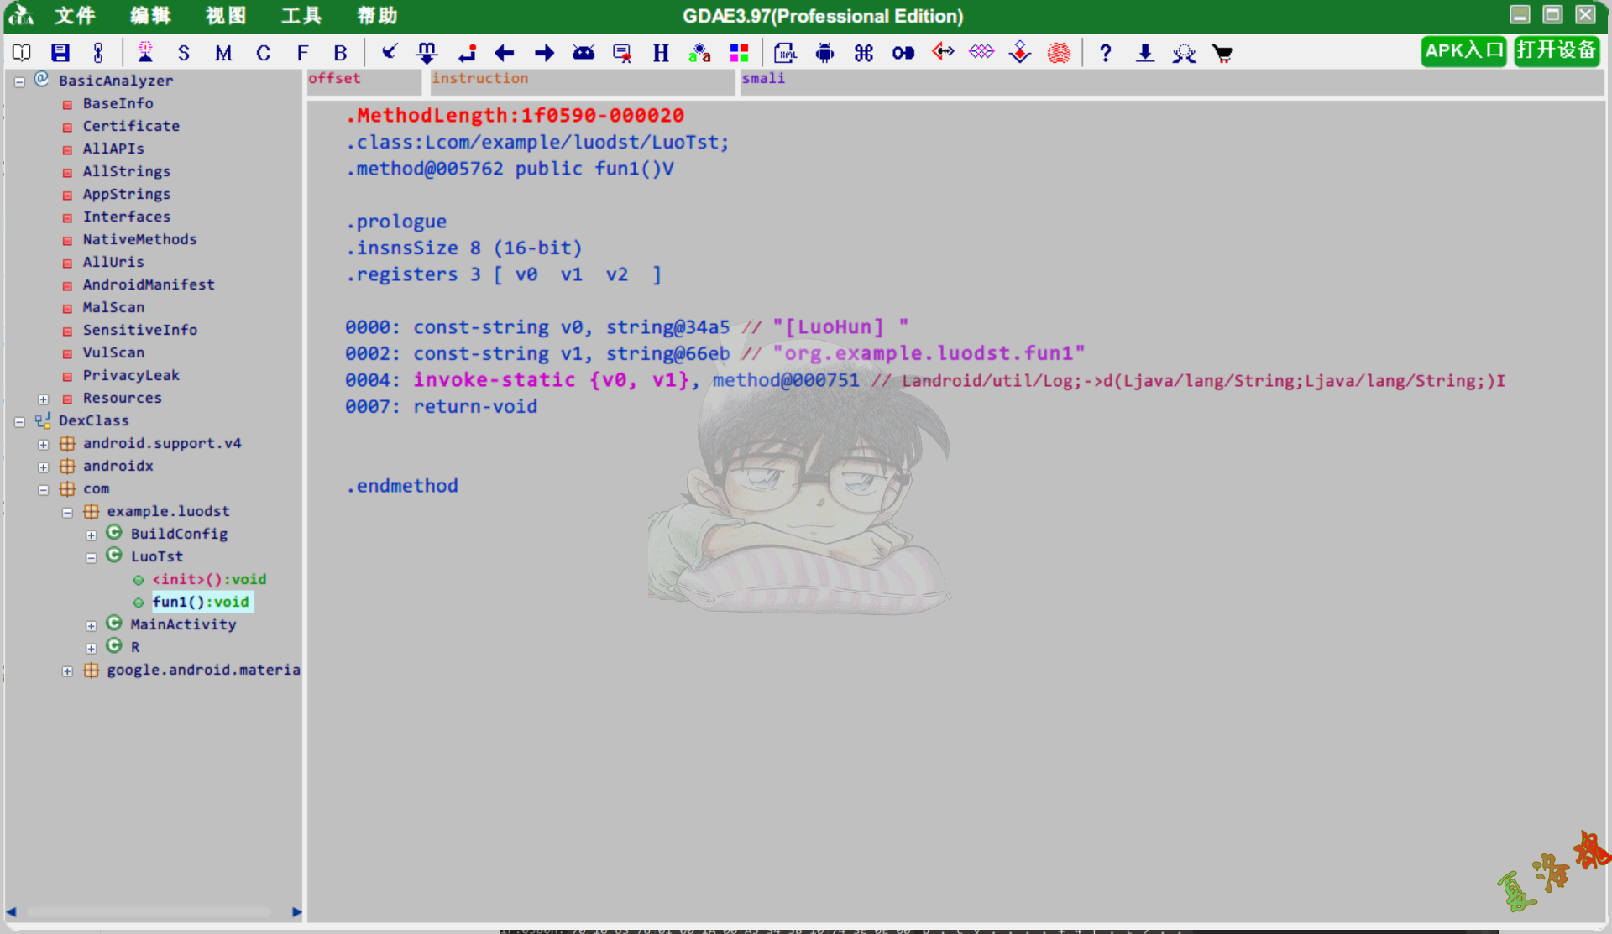This screenshot has height=934, width=1612.
Task: Expand the LuoTst class node
Action: (93, 556)
